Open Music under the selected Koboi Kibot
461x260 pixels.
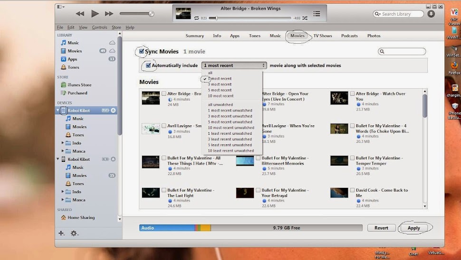pos(78,119)
